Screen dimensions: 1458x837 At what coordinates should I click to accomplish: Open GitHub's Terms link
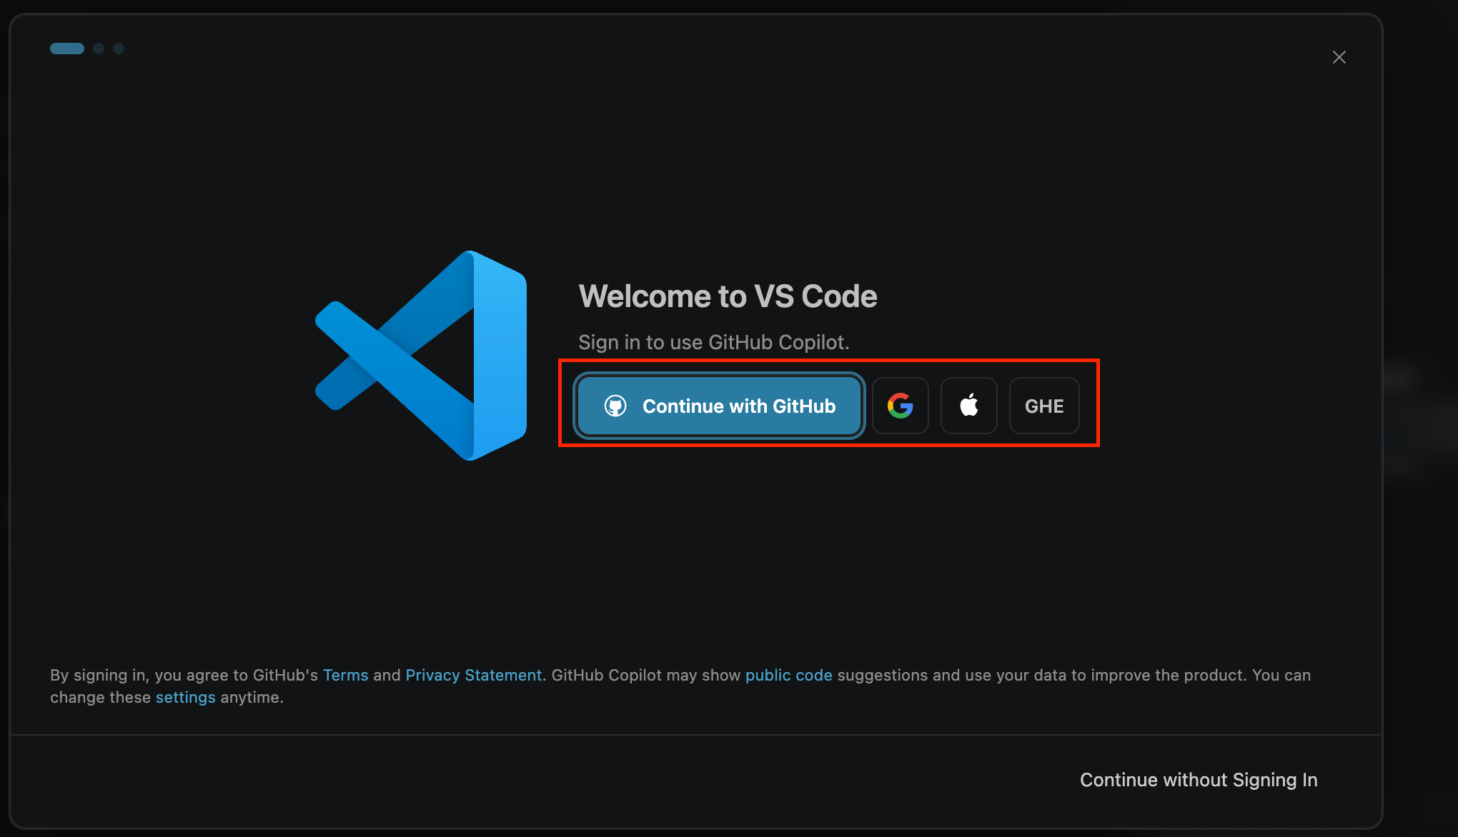pyautogui.click(x=346, y=675)
